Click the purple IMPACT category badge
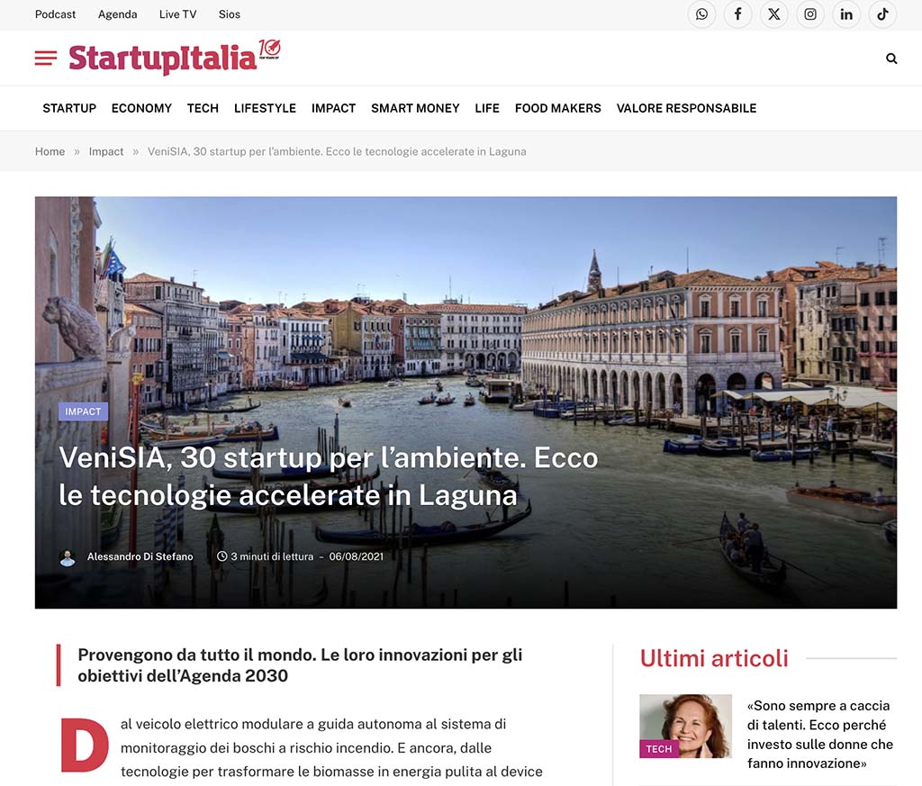 pyautogui.click(x=83, y=411)
